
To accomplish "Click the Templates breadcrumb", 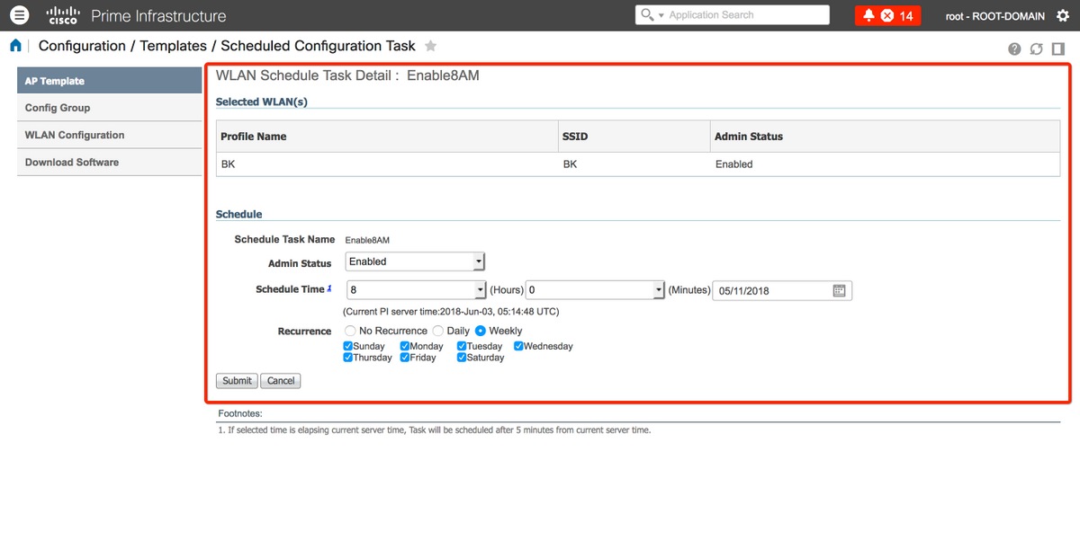I will pyautogui.click(x=173, y=46).
